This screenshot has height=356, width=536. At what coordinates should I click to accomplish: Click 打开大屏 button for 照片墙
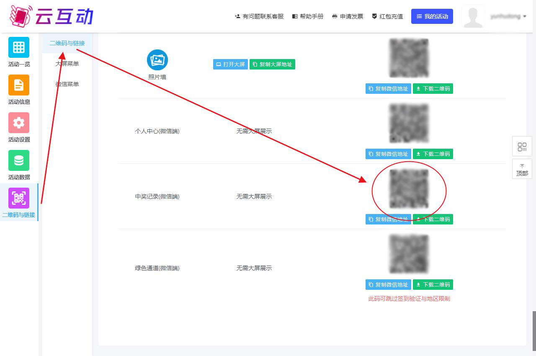point(230,64)
